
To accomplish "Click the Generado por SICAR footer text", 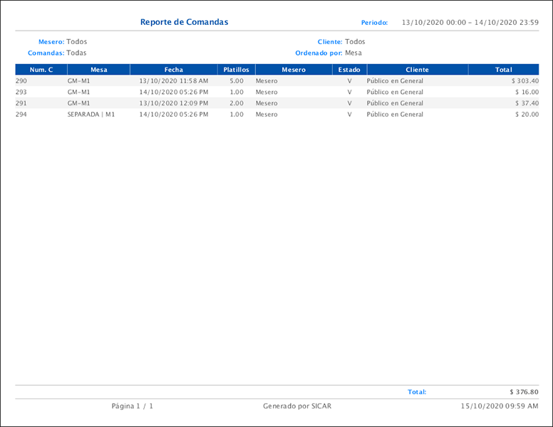I will point(297,406).
